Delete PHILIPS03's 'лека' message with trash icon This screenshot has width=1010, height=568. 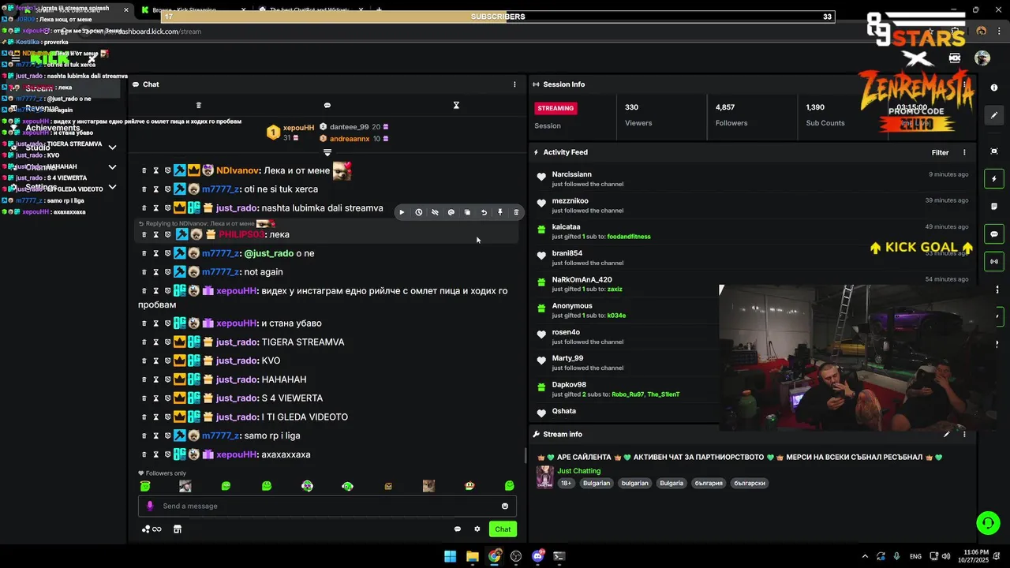(144, 234)
